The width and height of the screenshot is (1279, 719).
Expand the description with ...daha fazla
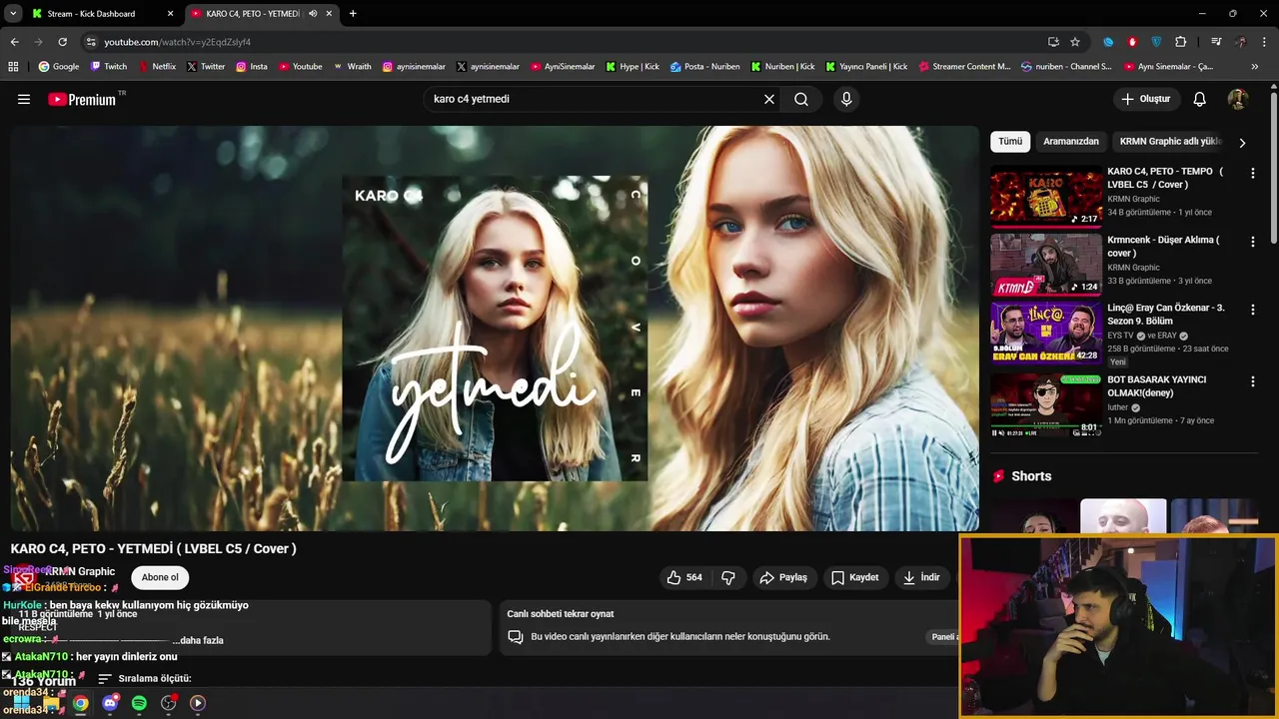[x=198, y=640]
